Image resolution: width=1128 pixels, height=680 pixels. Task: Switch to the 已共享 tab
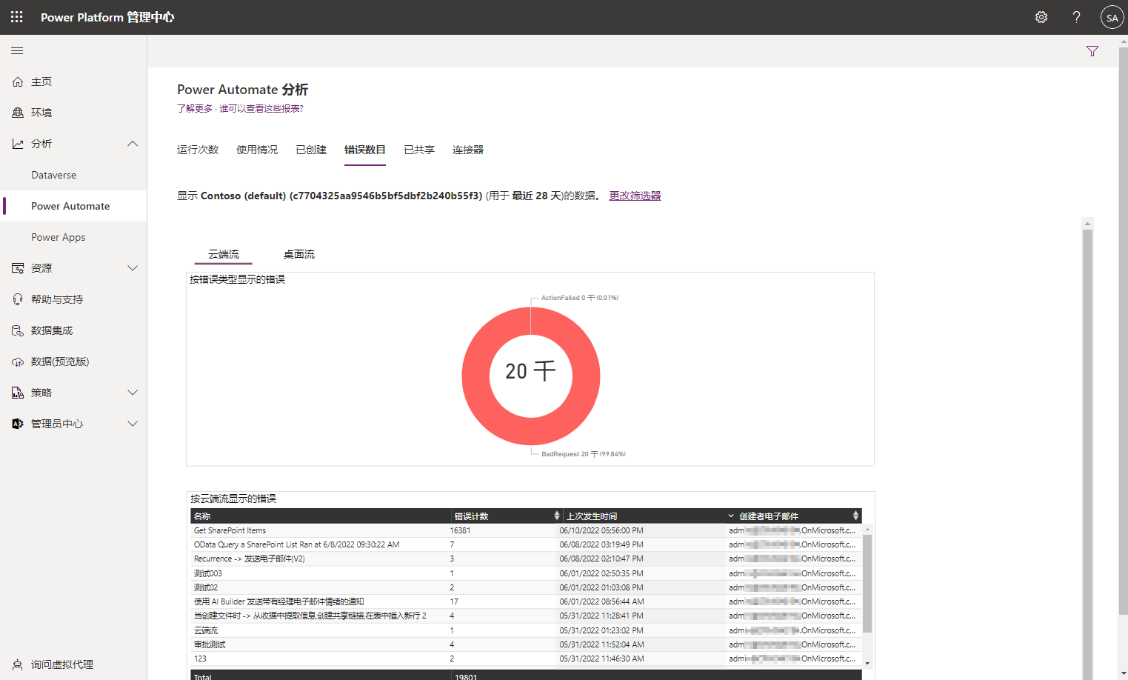pyautogui.click(x=419, y=150)
